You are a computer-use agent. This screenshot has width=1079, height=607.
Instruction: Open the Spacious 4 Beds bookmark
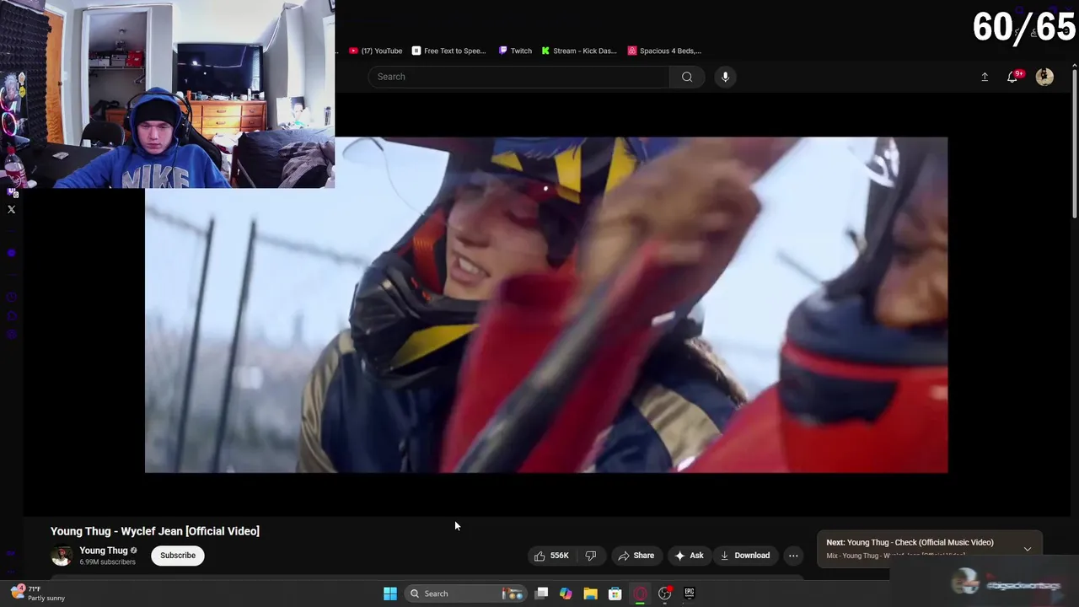point(665,51)
